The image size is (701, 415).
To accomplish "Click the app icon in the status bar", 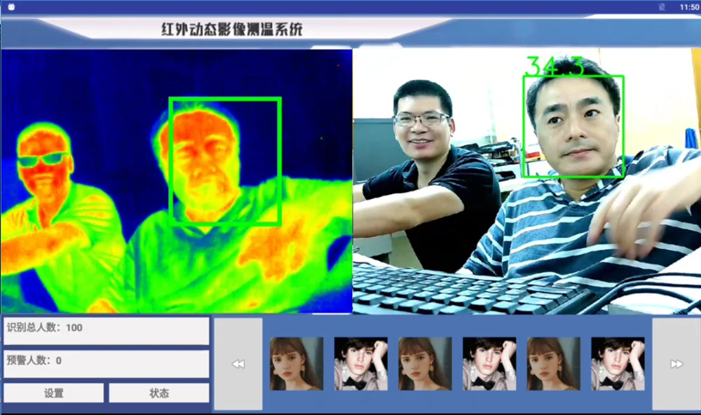I will (10, 6).
